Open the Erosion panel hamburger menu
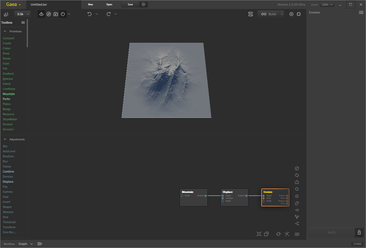This screenshot has width=366, height=248. click(x=361, y=12)
